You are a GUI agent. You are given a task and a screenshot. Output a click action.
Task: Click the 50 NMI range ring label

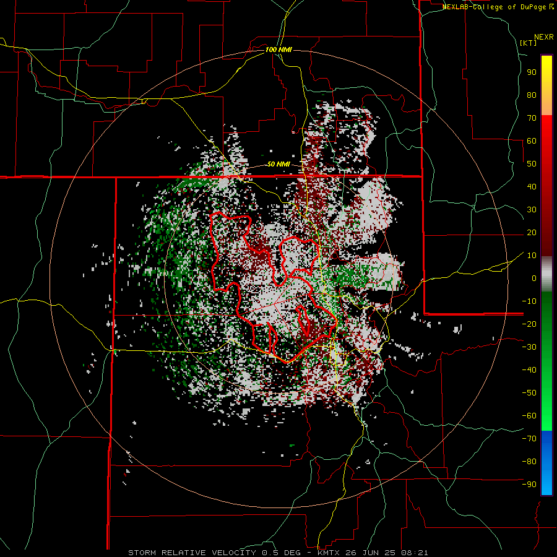(x=278, y=164)
